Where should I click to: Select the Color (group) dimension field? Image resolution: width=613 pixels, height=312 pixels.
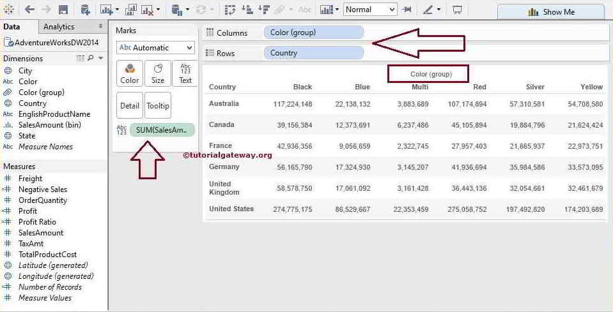point(42,93)
